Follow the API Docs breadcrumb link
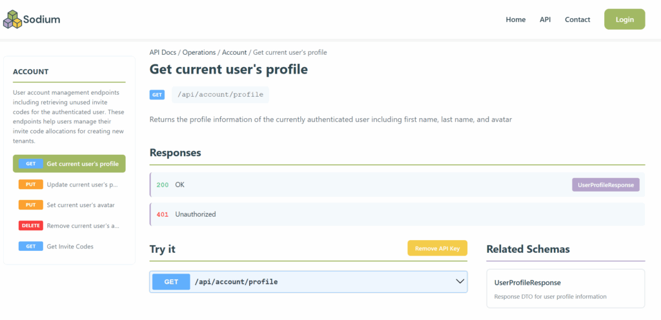Image resolution: width=661 pixels, height=320 pixels. tap(163, 52)
